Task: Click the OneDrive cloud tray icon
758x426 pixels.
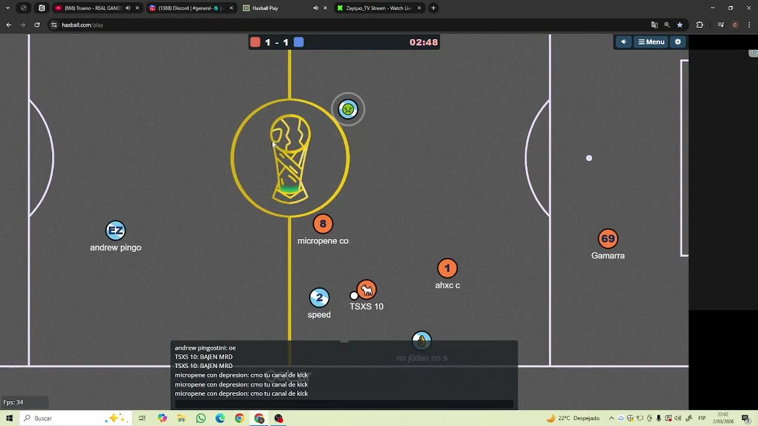Action: pyautogui.click(x=621, y=418)
